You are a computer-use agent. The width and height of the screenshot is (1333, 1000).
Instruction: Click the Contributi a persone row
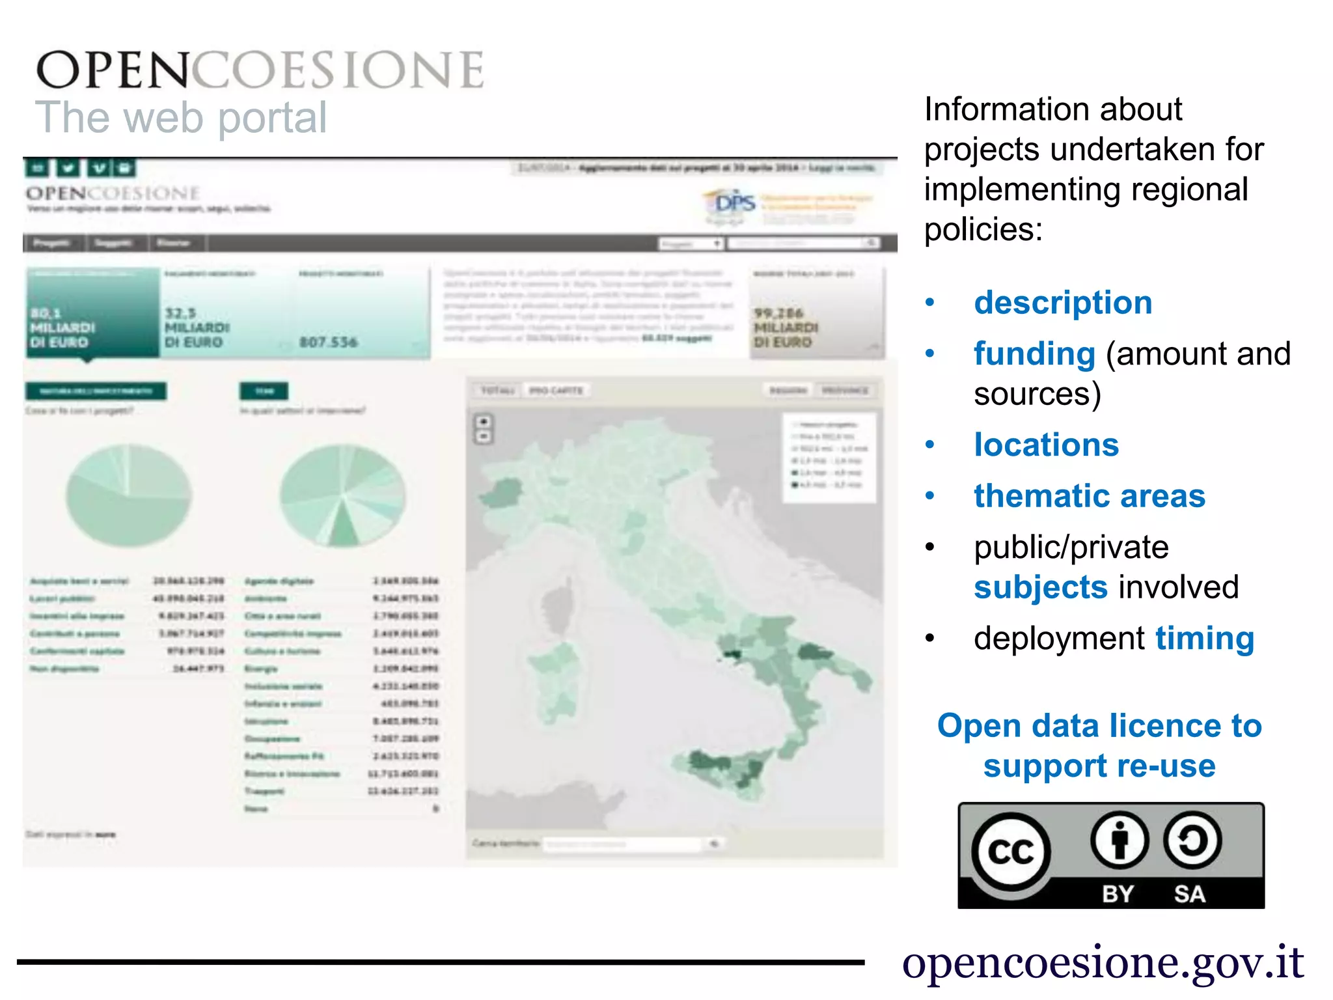(x=127, y=633)
